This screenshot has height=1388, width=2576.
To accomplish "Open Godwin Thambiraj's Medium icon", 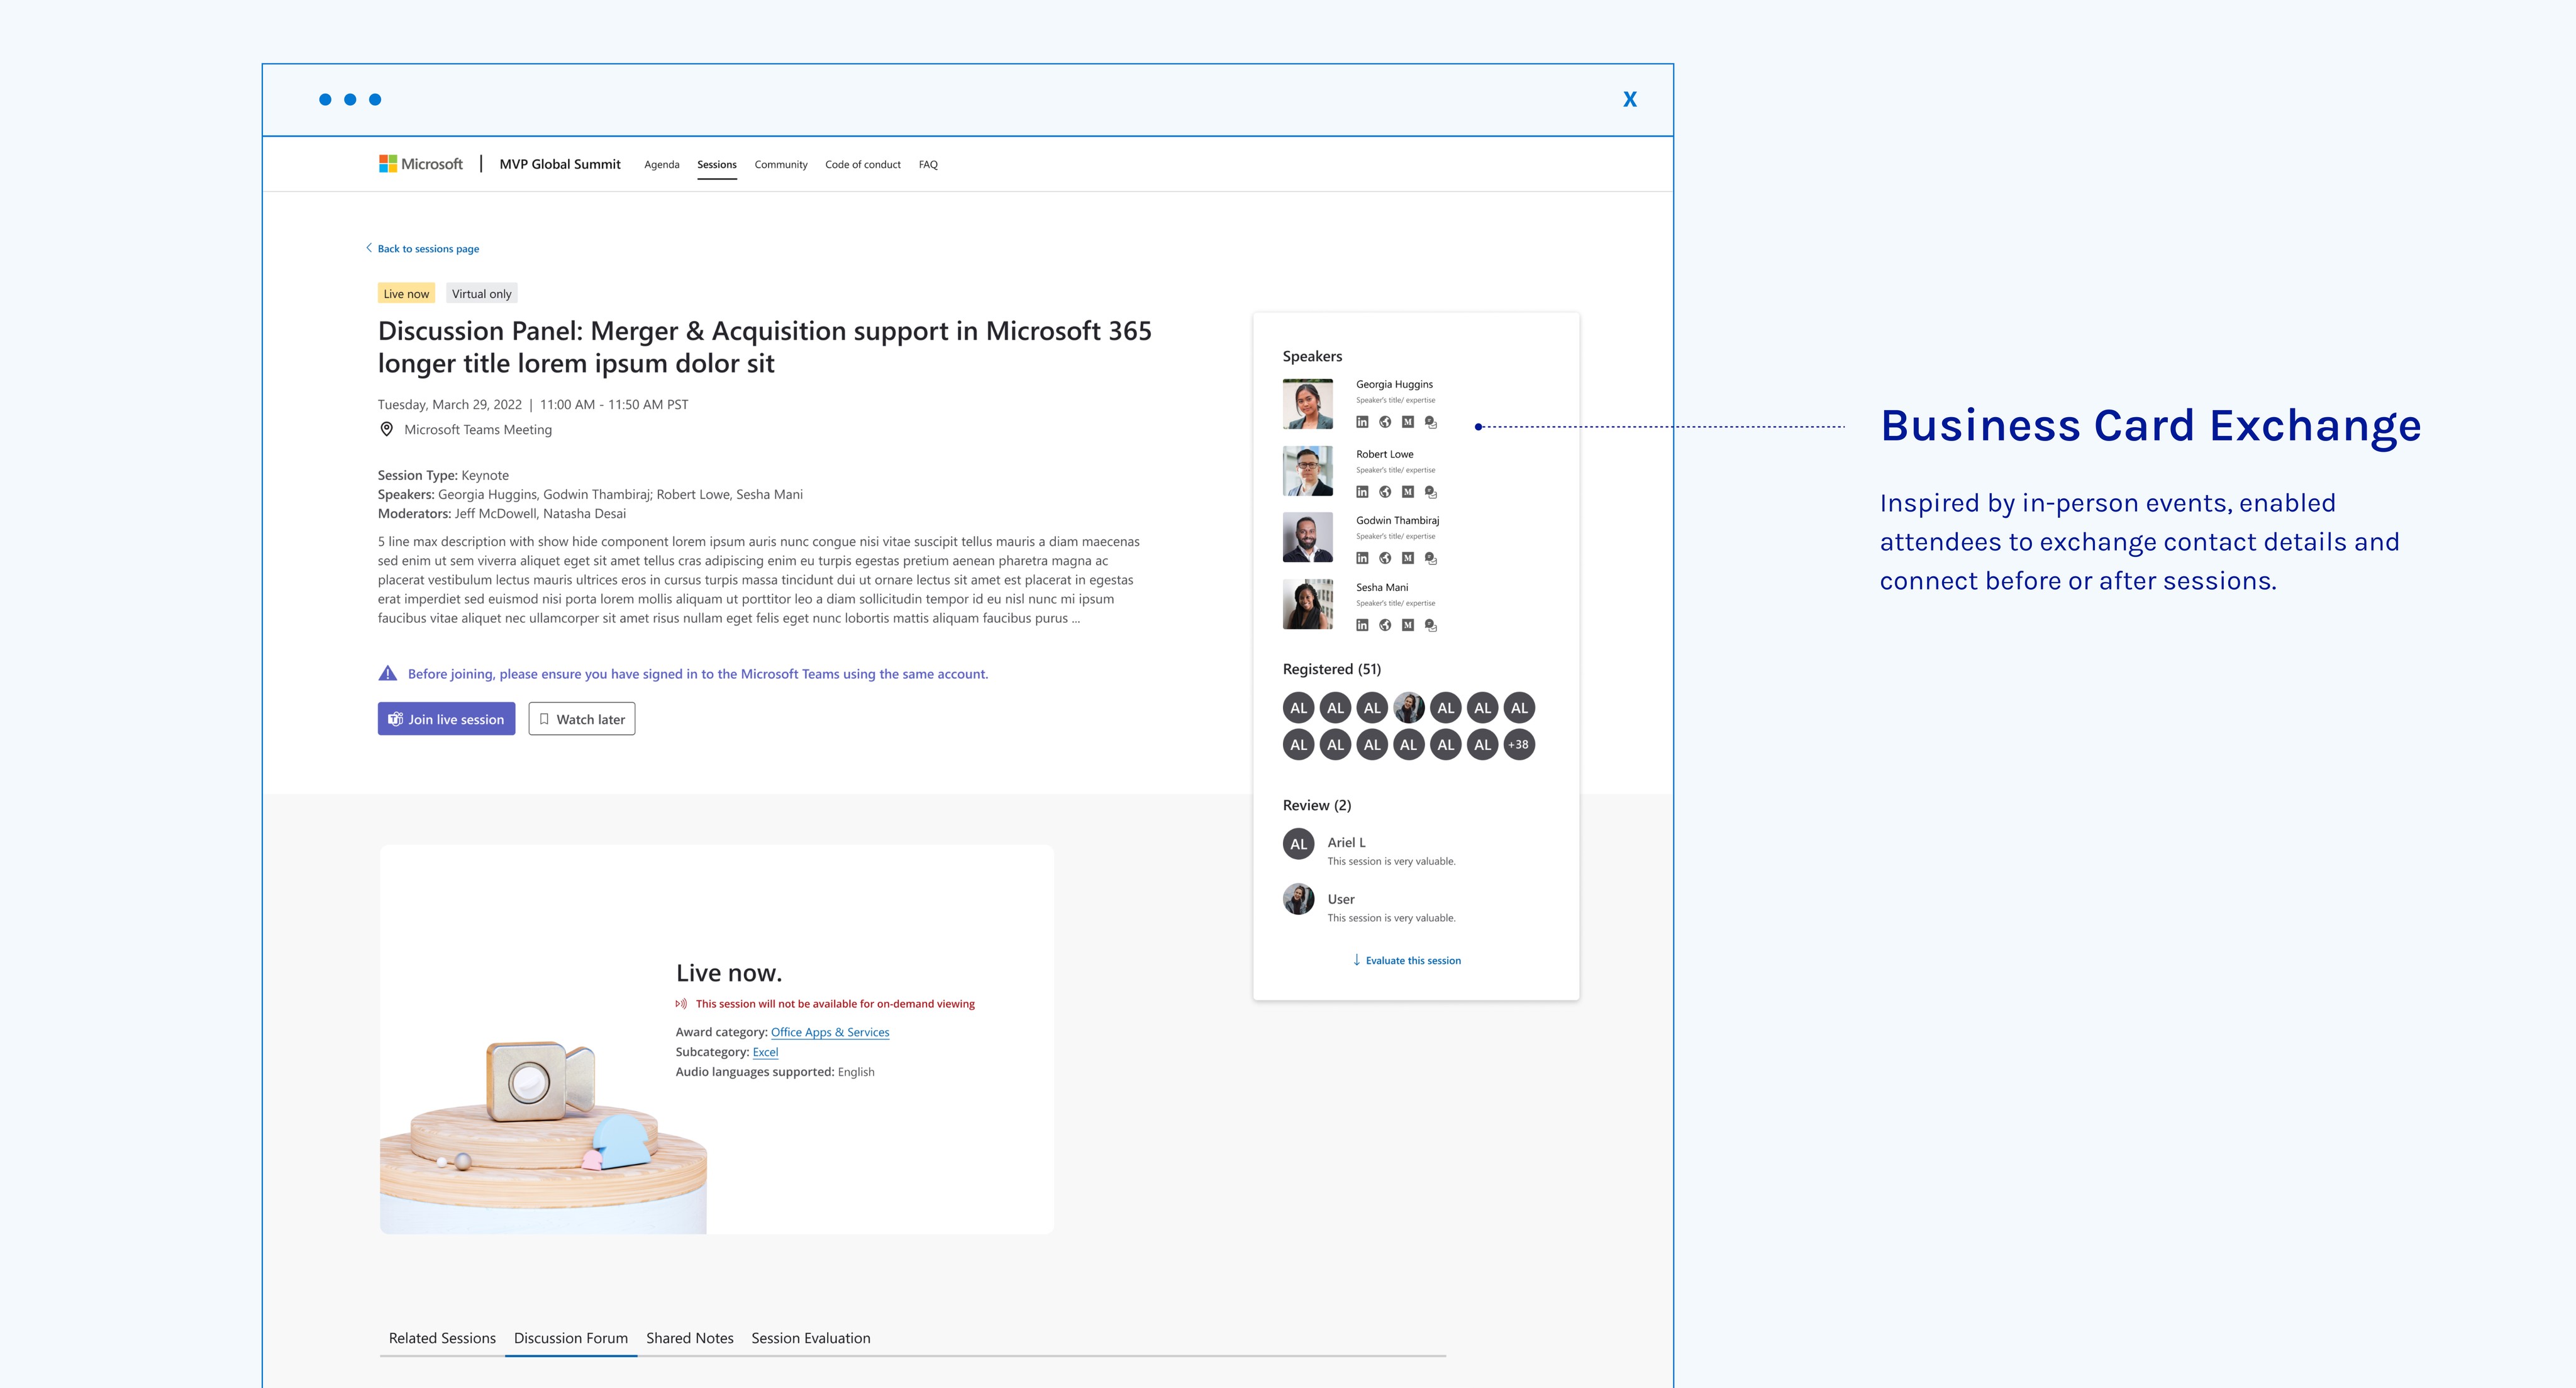I will click(1408, 558).
